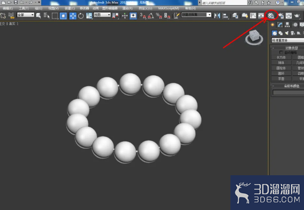Open the Schematic View icon
Screen dimensions: 304x210
point(261,16)
